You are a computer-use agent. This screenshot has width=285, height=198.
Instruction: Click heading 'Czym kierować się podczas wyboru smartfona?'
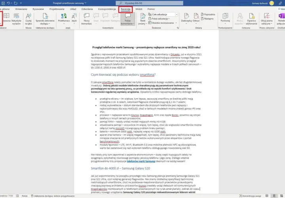(123, 75)
